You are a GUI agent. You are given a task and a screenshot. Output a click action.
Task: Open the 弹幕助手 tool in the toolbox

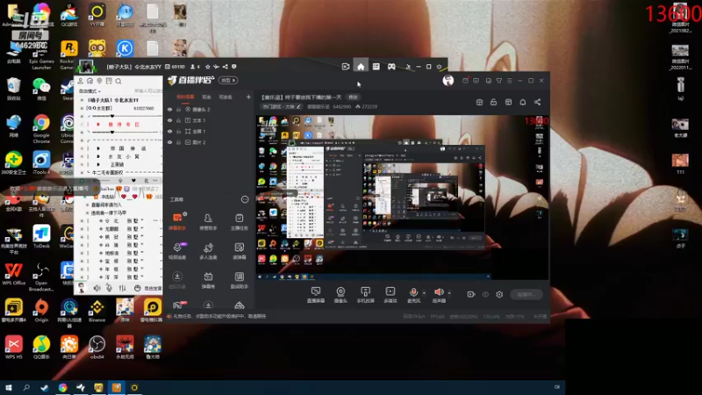(x=177, y=221)
